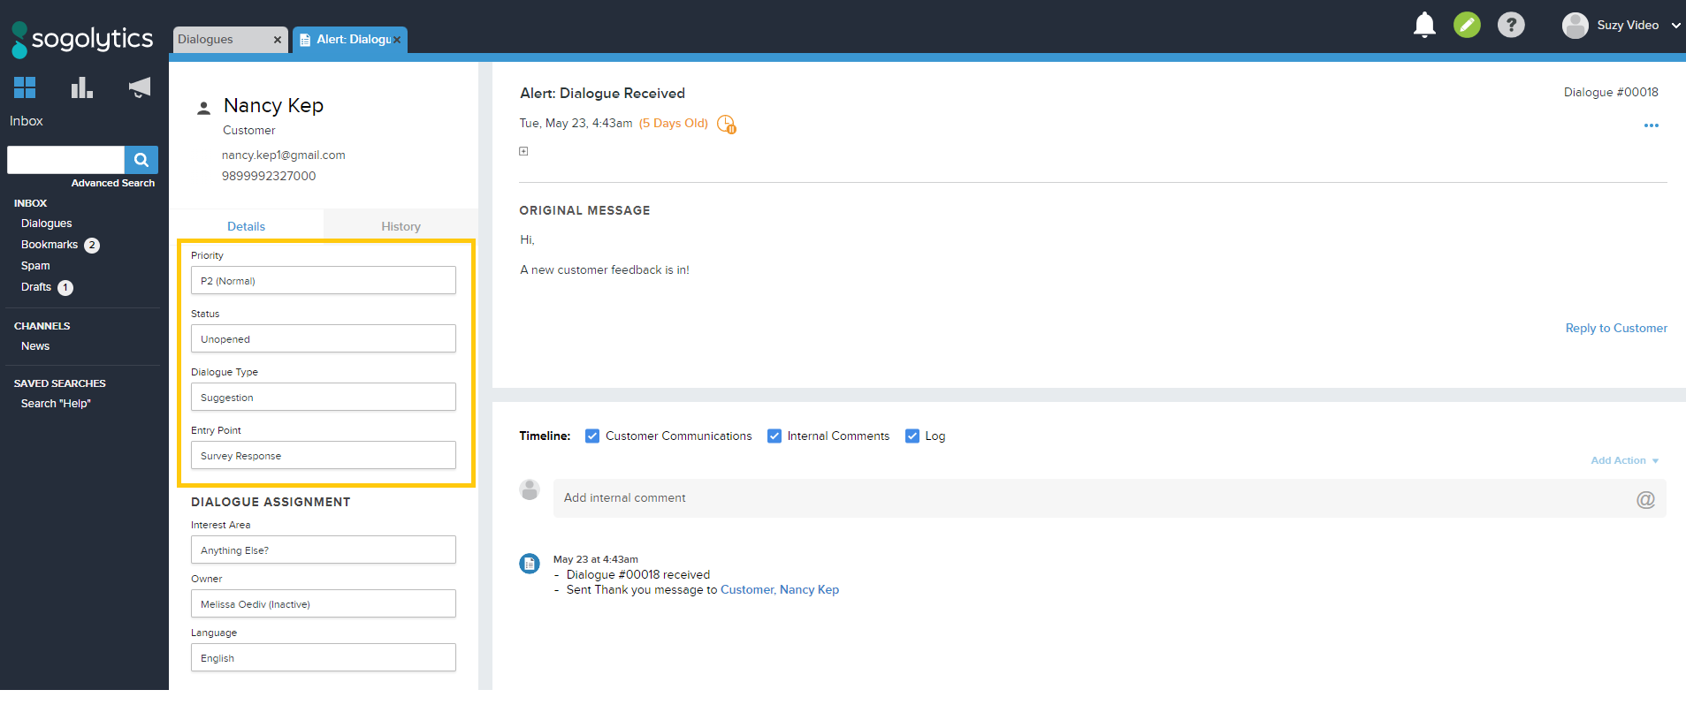This screenshot has height=705, width=1686.
Task: Expand message details with plus icon
Action: pos(523,151)
